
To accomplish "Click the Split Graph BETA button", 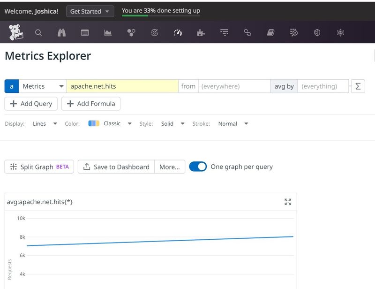I will tap(39, 167).
